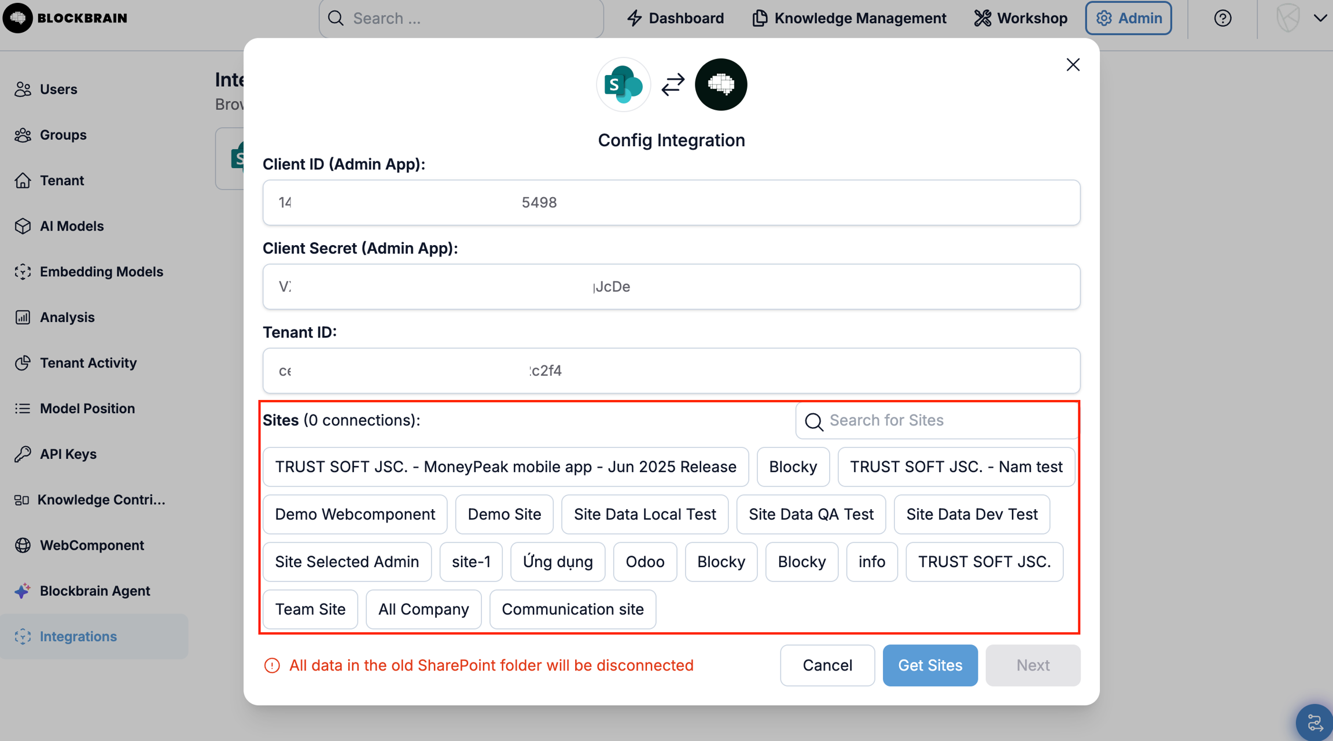This screenshot has width=1333, height=741.
Task: Click the Embedding Models icon
Action: [x=23, y=272]
